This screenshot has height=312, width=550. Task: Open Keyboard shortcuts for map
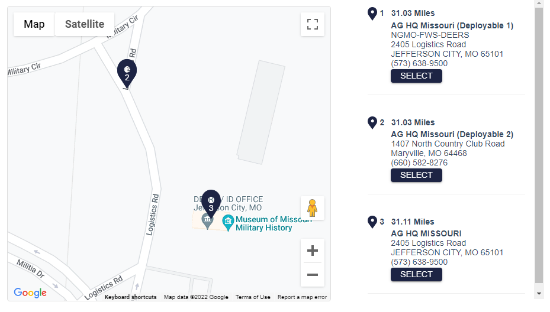tap(130, 297)
